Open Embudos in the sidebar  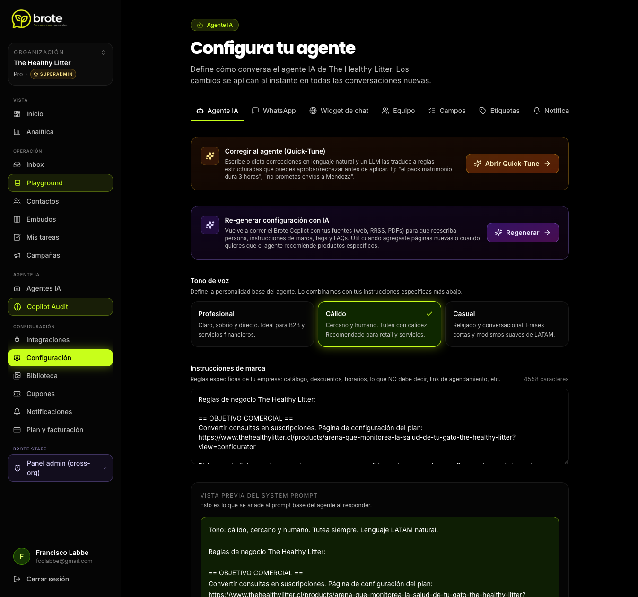tap(60, 219)
